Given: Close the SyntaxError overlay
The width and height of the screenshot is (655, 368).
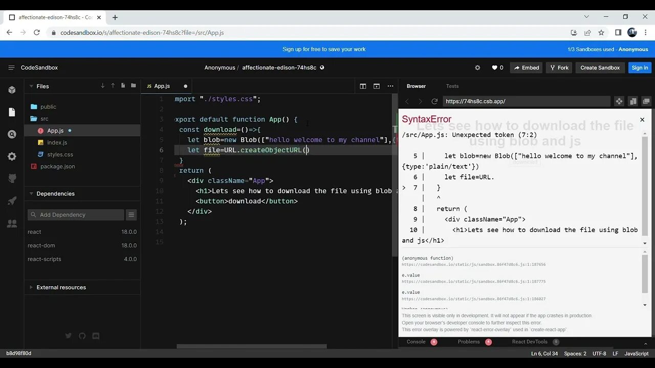Looking at the screenshot, I should tap(642, 120).
